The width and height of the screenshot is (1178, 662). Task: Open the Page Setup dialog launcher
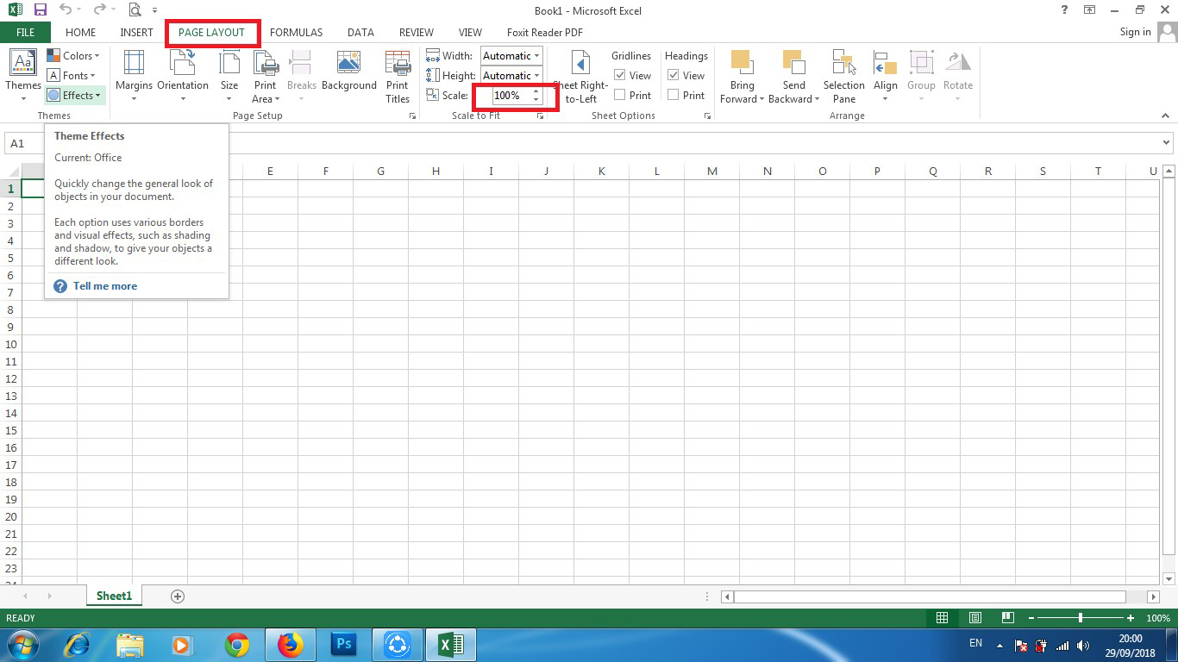point(412,116)
